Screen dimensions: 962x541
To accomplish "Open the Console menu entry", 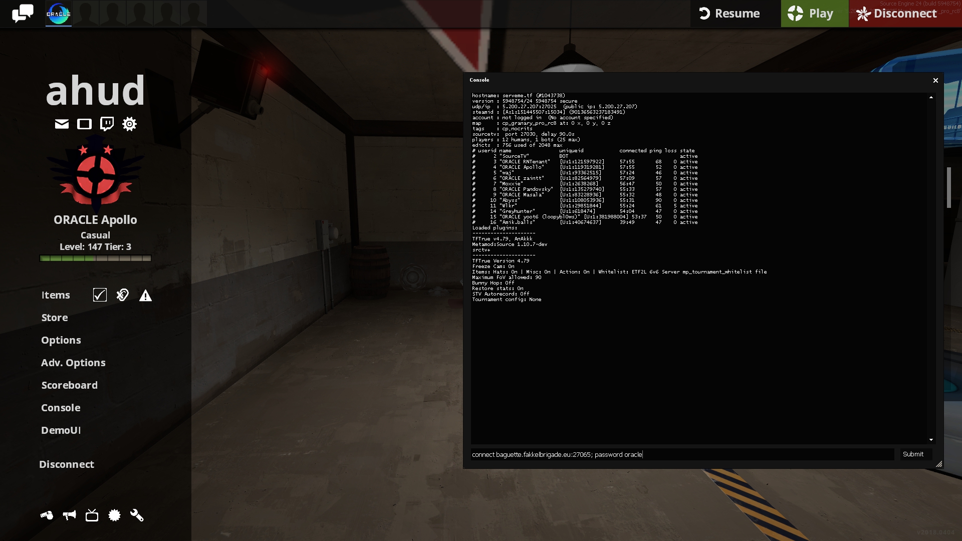I will pyautogui.click(x=61, y=408).
